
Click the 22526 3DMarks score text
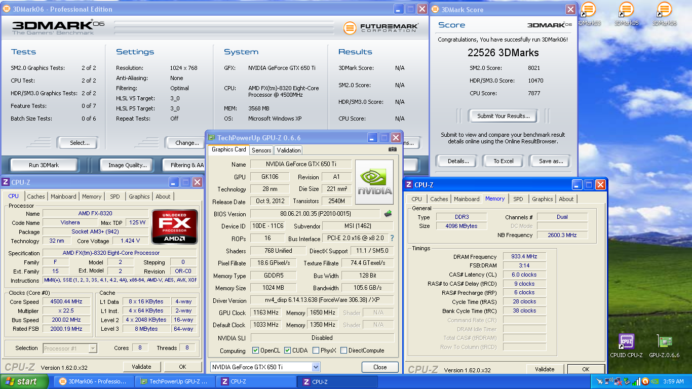tap(503, 53)
